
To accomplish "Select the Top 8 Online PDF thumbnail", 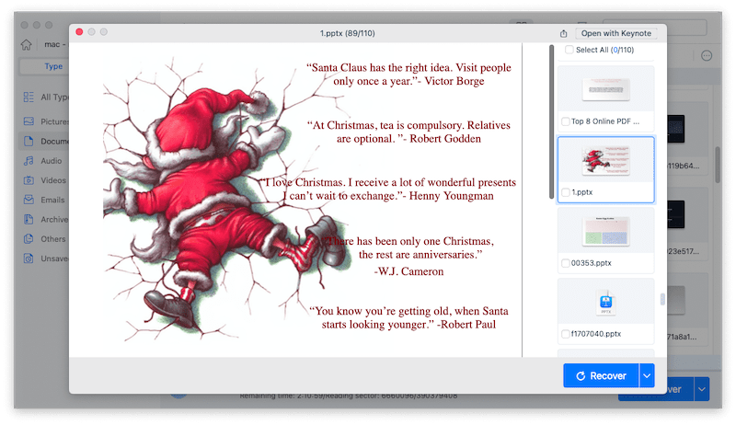I will [605, 89].
